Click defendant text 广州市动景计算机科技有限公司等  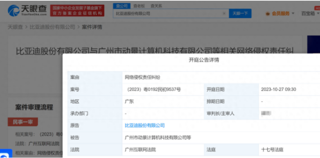pos(158,138)
